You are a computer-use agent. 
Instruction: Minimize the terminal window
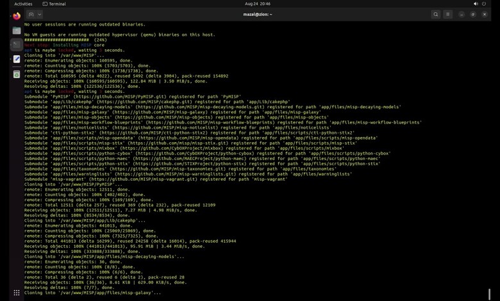(x=462, y=14)
